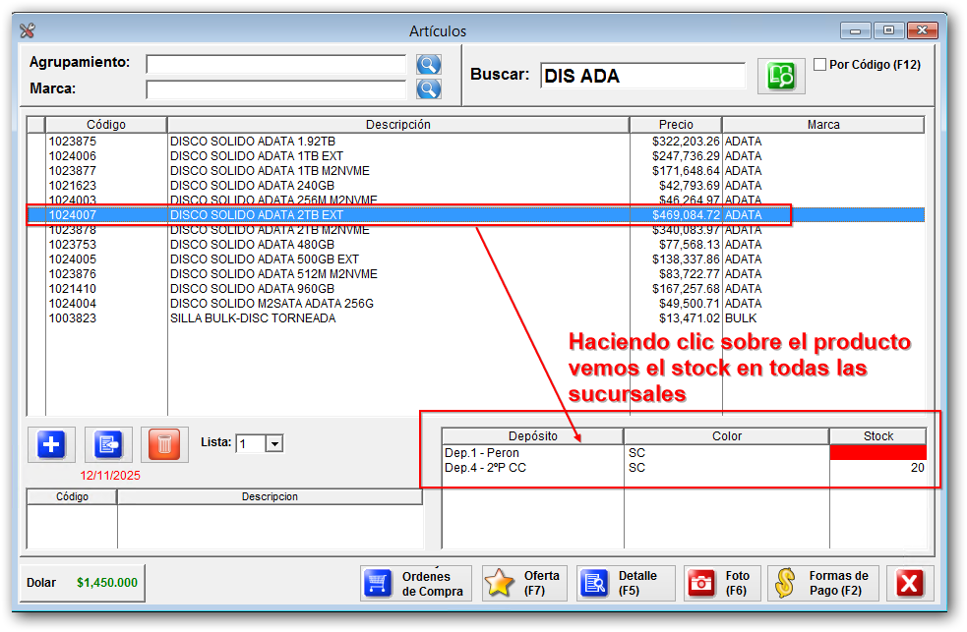Image resolution: width=967 pixels, height=632 pixels.
Task: Open Ordenes de Compra
Action: [415, 583]
